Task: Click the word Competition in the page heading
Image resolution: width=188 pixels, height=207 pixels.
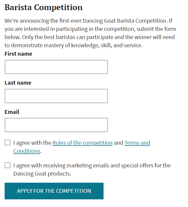Action: [58, 8]
